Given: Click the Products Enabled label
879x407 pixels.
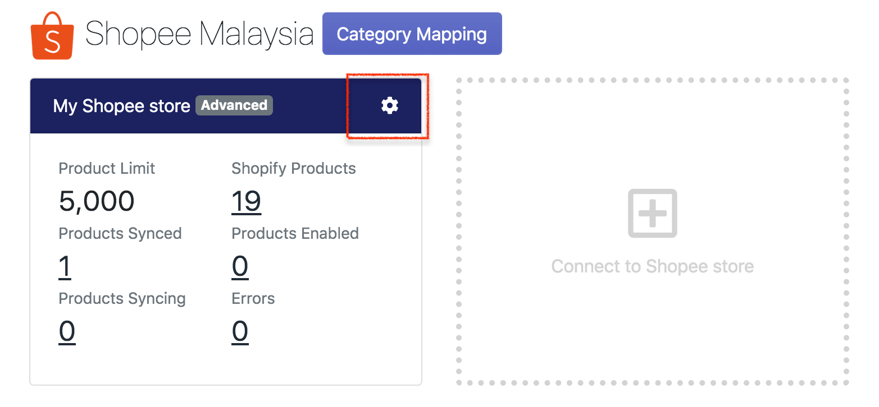Looking at the screenshot, I should pos(295,234).
